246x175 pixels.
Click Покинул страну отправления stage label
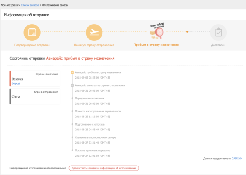[94, 45]
